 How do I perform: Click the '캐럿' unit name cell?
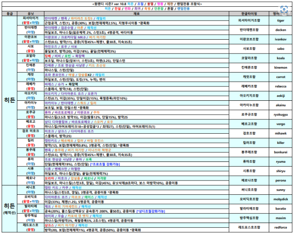(30, 77)
